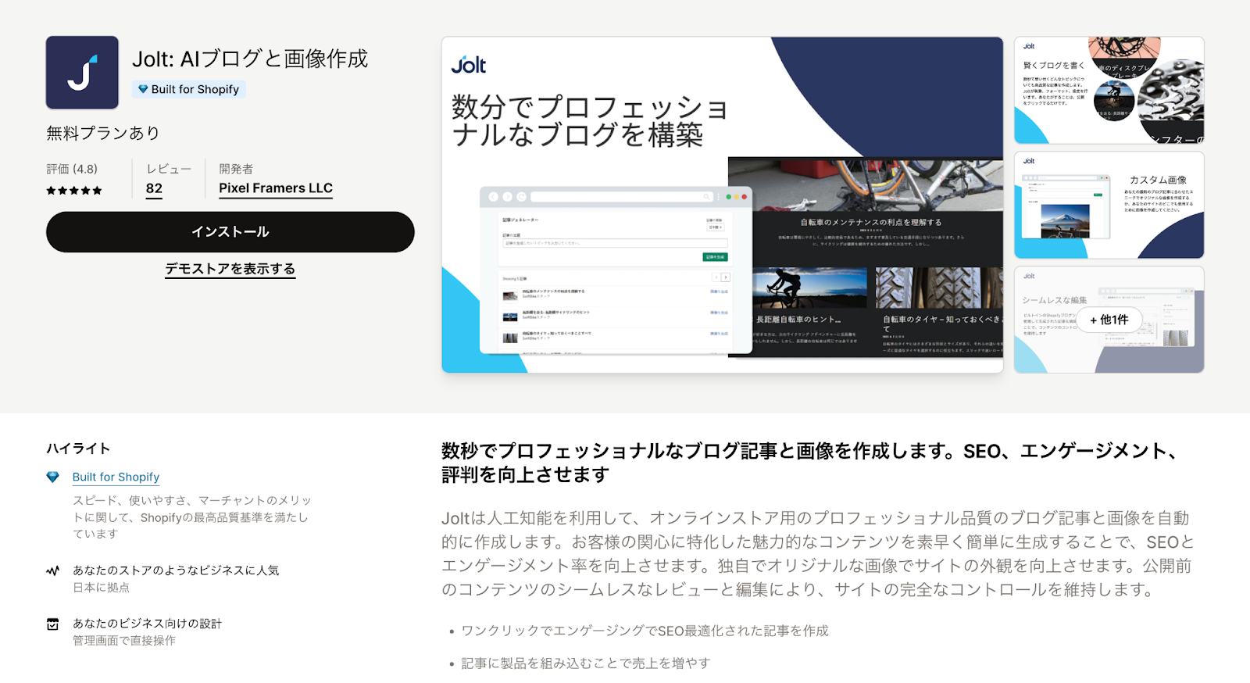Click the スピード、使いやすさ highlight description

(192, 517)
